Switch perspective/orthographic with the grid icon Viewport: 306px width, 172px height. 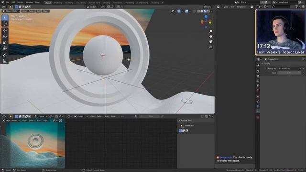211,47
